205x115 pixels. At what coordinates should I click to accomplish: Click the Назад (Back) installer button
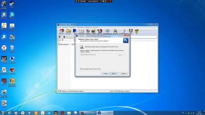[x=105, y=73]
